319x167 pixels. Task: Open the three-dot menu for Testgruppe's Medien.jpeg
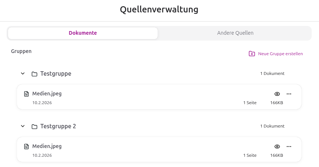click(x=289, y=94)
